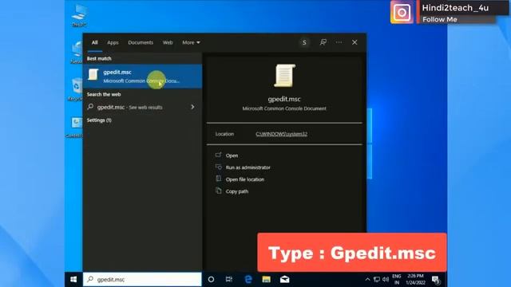Click Open in the preview pane
The width and height of the screenshot is (511, 287).
[x=232, y=155]
